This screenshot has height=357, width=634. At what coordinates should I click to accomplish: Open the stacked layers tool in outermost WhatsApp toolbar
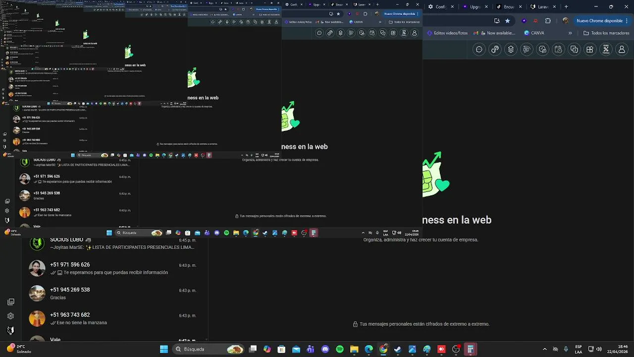511,49
